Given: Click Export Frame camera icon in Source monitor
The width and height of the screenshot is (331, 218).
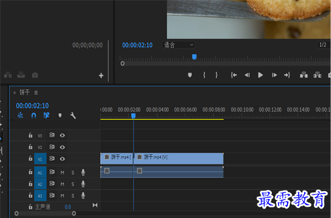Looking at the screenshot, I should click(35, 75).
